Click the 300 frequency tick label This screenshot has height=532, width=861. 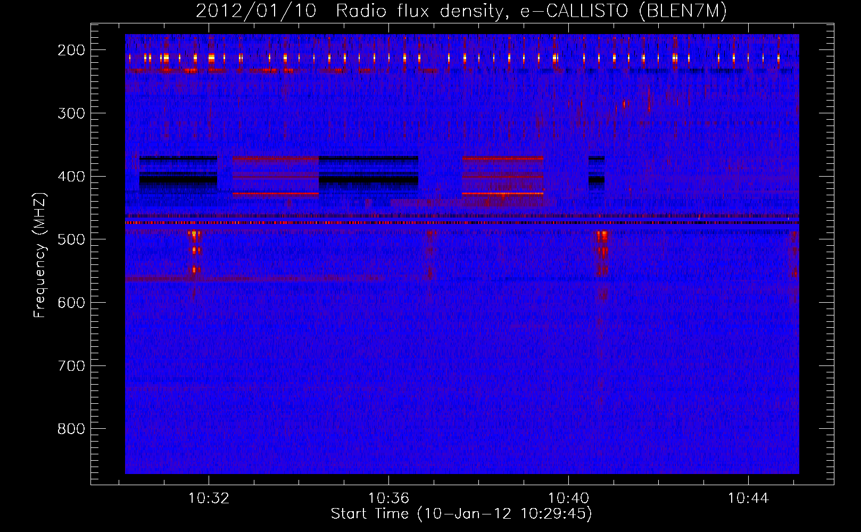pyautogui.click(x=71, y=113)
